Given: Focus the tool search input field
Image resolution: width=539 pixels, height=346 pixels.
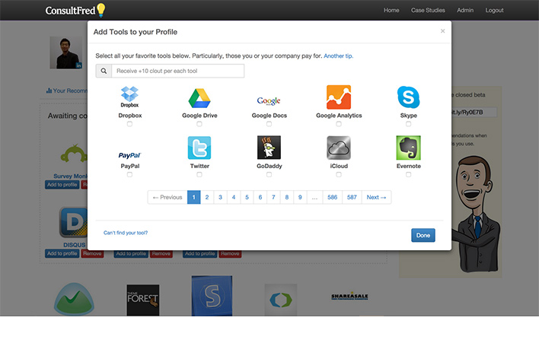Looking at the screenshot, I should (x=177, y=71).
